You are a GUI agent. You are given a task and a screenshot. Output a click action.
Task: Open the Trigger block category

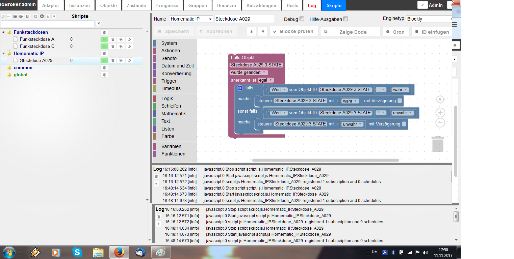[x=169, y=81]
